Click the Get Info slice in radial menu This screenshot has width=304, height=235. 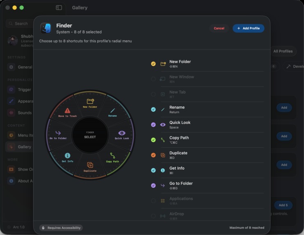click(x=67, y=157)
